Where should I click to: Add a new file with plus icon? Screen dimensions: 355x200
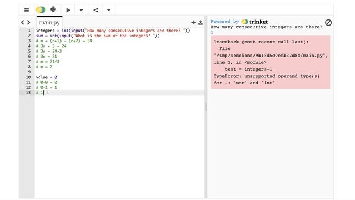[194, 22]
